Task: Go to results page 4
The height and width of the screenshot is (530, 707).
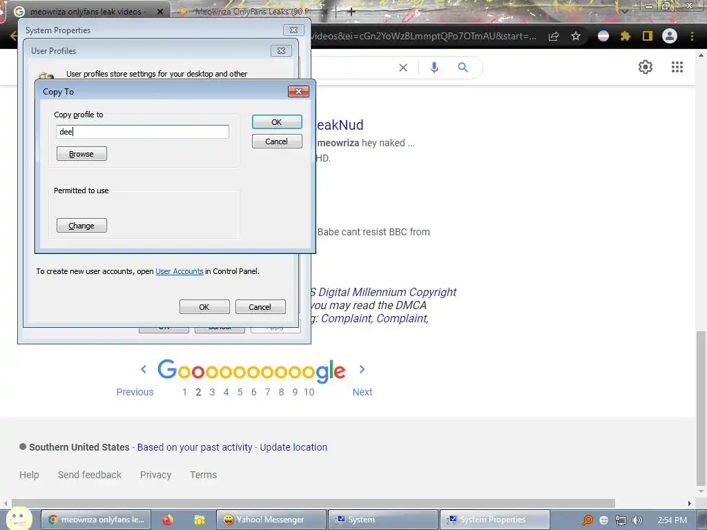Action: [226, 392]
